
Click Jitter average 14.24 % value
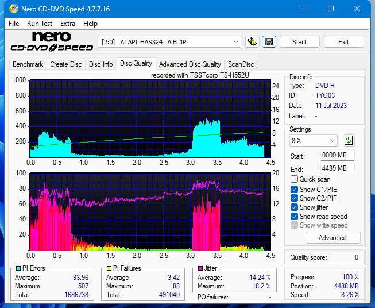pos(260,278)
